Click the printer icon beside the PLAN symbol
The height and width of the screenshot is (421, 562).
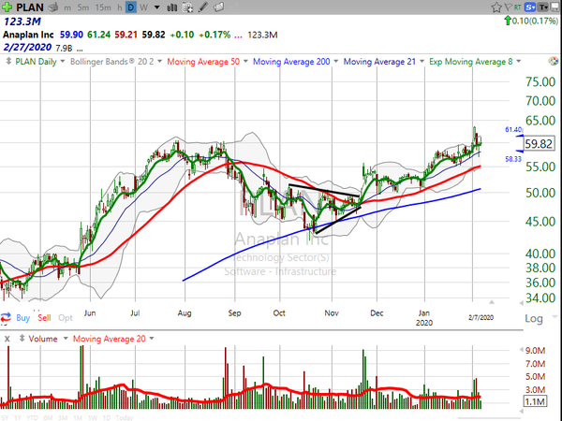(53, 7)
